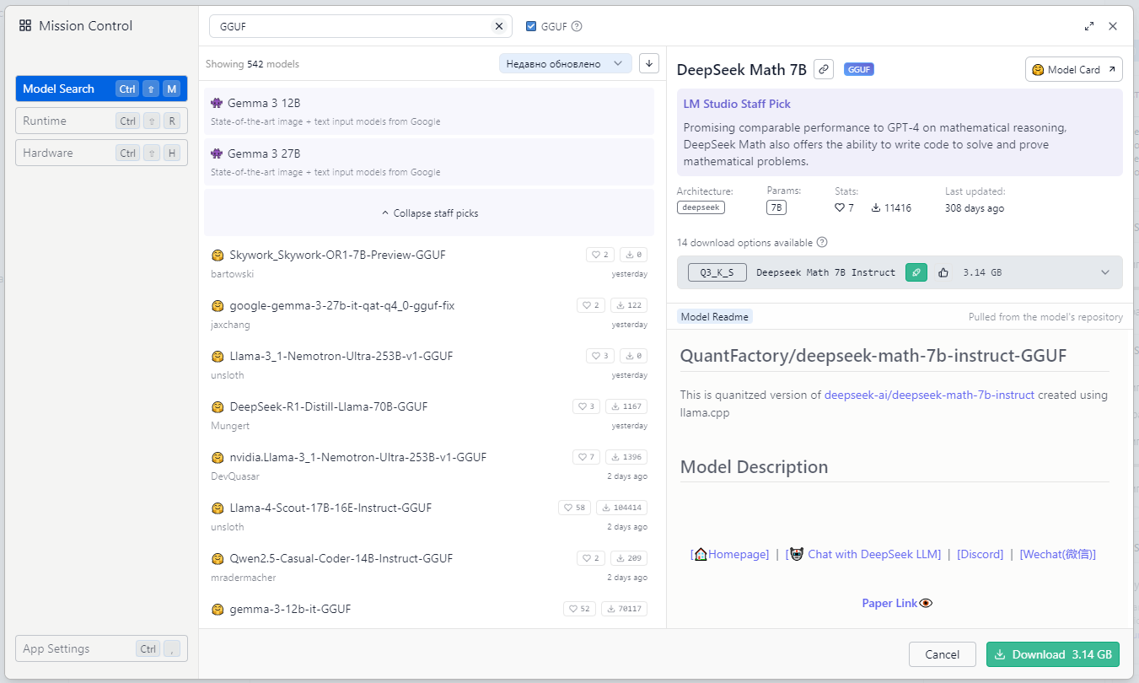Open the Model Card link button
1139x683 pixels.
(x=1073, y=69)
